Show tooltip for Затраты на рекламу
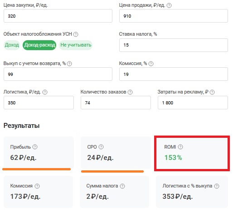Image resolution: width=233 pixels, height=211 pixels. point(212,92)
